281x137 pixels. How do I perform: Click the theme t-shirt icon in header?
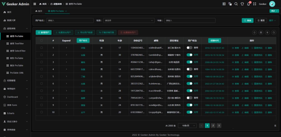[x=242, y=4]
